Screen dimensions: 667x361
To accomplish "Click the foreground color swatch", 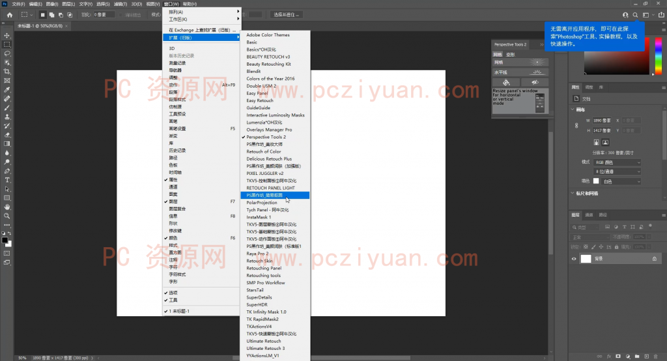I will coord(5,240).
